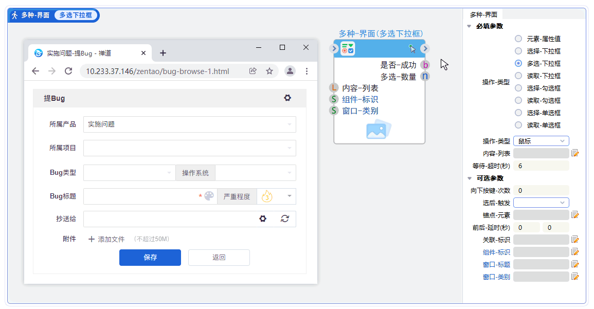Click the refresh icon in 抄送给 field

(285, 219)
